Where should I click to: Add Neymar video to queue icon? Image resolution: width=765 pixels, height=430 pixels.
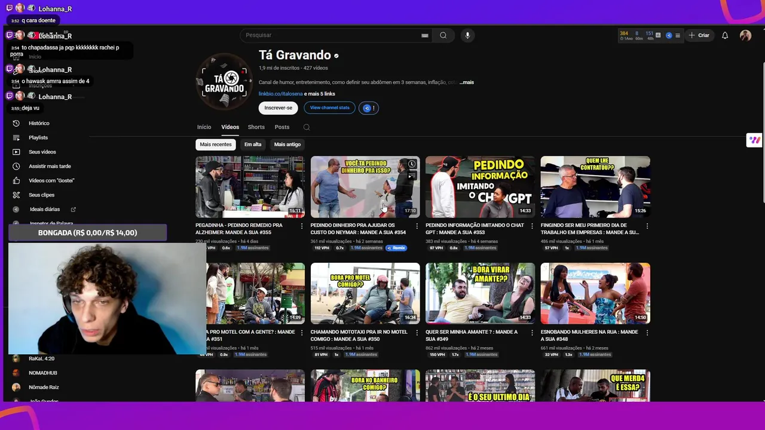coord(412,176)
